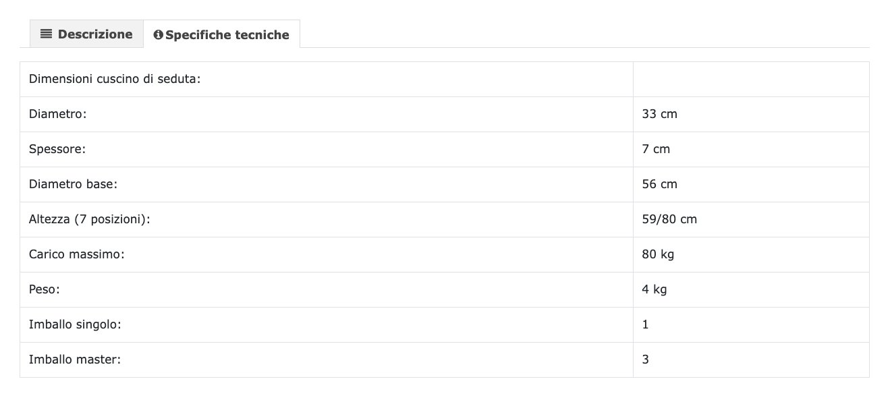
Task: Click the Diametro base label
Action: coord(74,185)
